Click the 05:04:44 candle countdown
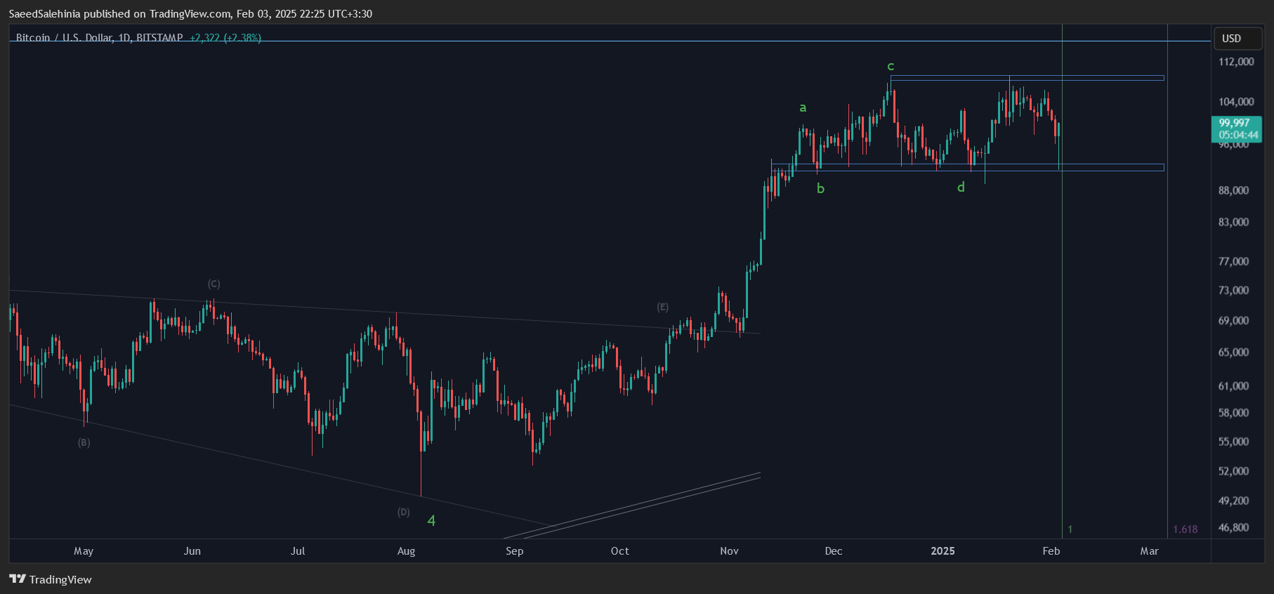The height and width of the screenshot is (594, 1274). coord(1238,135)
